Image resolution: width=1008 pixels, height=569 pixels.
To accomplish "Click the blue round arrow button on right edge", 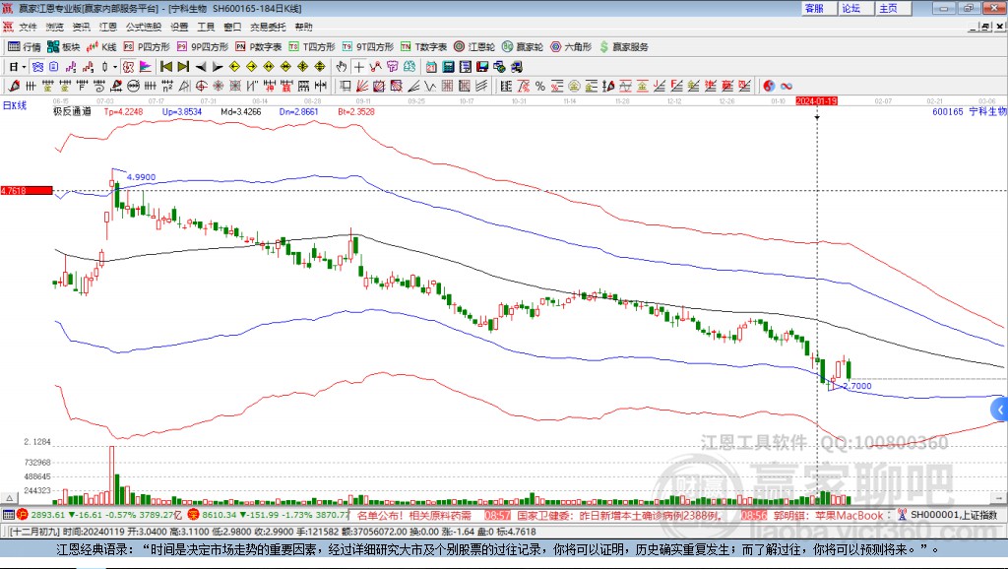I will [x=999, y=409].
